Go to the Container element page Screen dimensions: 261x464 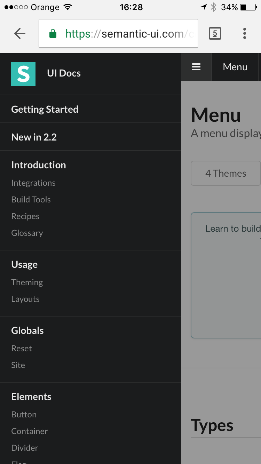(30, 431)
